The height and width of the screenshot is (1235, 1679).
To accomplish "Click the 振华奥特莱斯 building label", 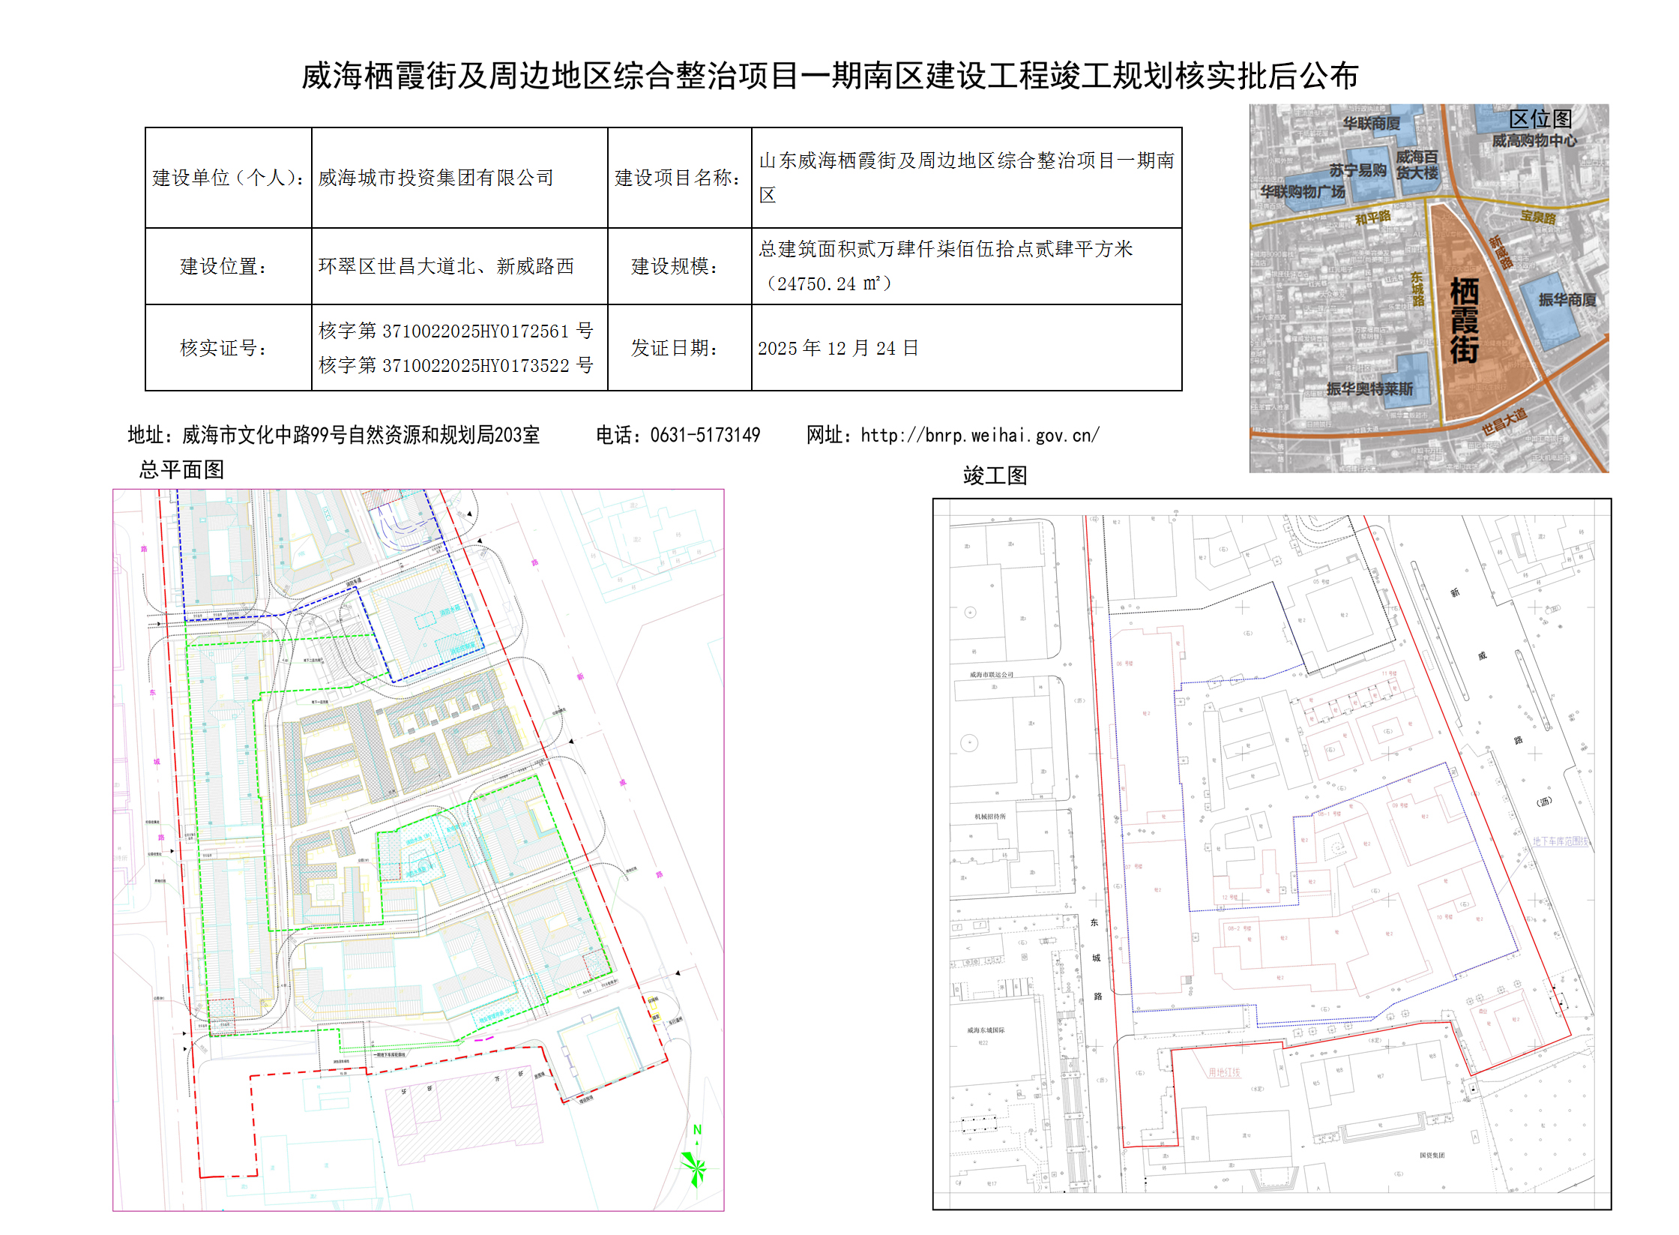I will 1369,388.
